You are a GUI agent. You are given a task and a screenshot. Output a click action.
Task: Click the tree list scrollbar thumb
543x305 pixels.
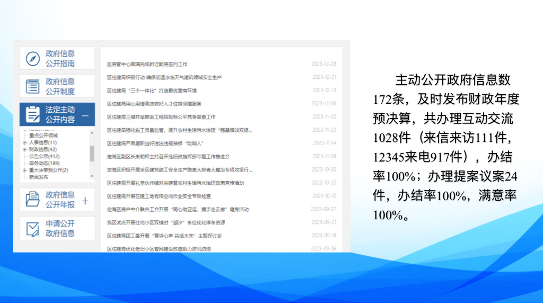coord(92,153)
